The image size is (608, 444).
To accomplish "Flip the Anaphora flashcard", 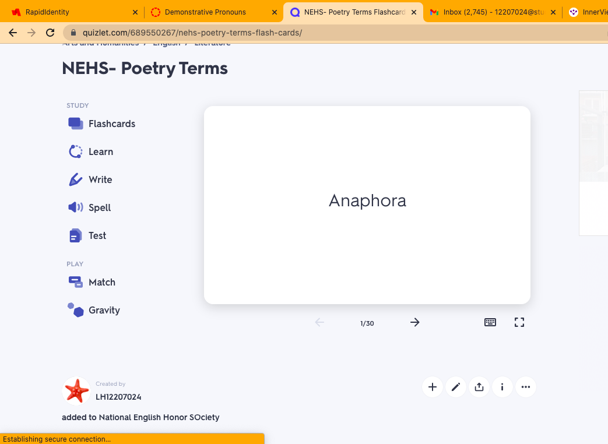I will click(367, 205).
